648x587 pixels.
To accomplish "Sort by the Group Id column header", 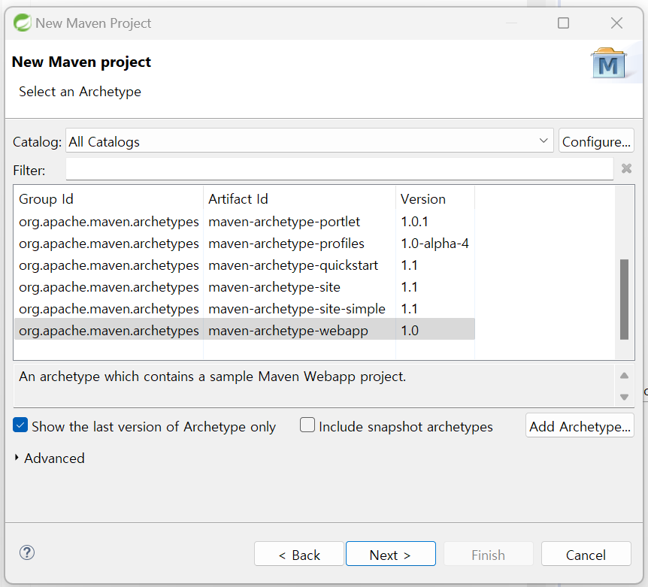I will pos(109,199).
